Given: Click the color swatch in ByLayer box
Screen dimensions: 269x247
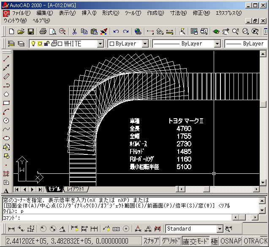Looking at the screenshot, I should click(x=112, y=44).
